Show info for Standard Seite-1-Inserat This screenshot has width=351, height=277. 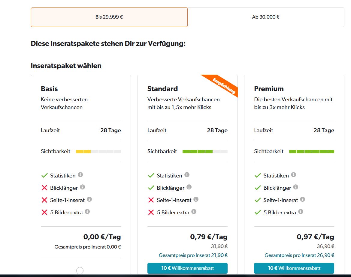196,199
